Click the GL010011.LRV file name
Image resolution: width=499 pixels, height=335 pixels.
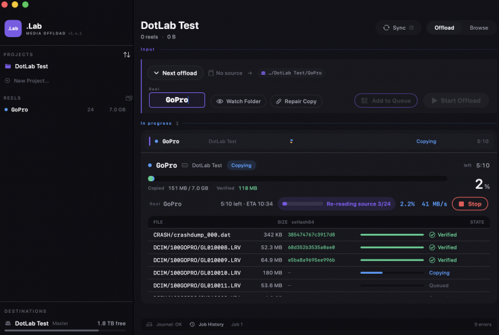(x=197, y=286)
